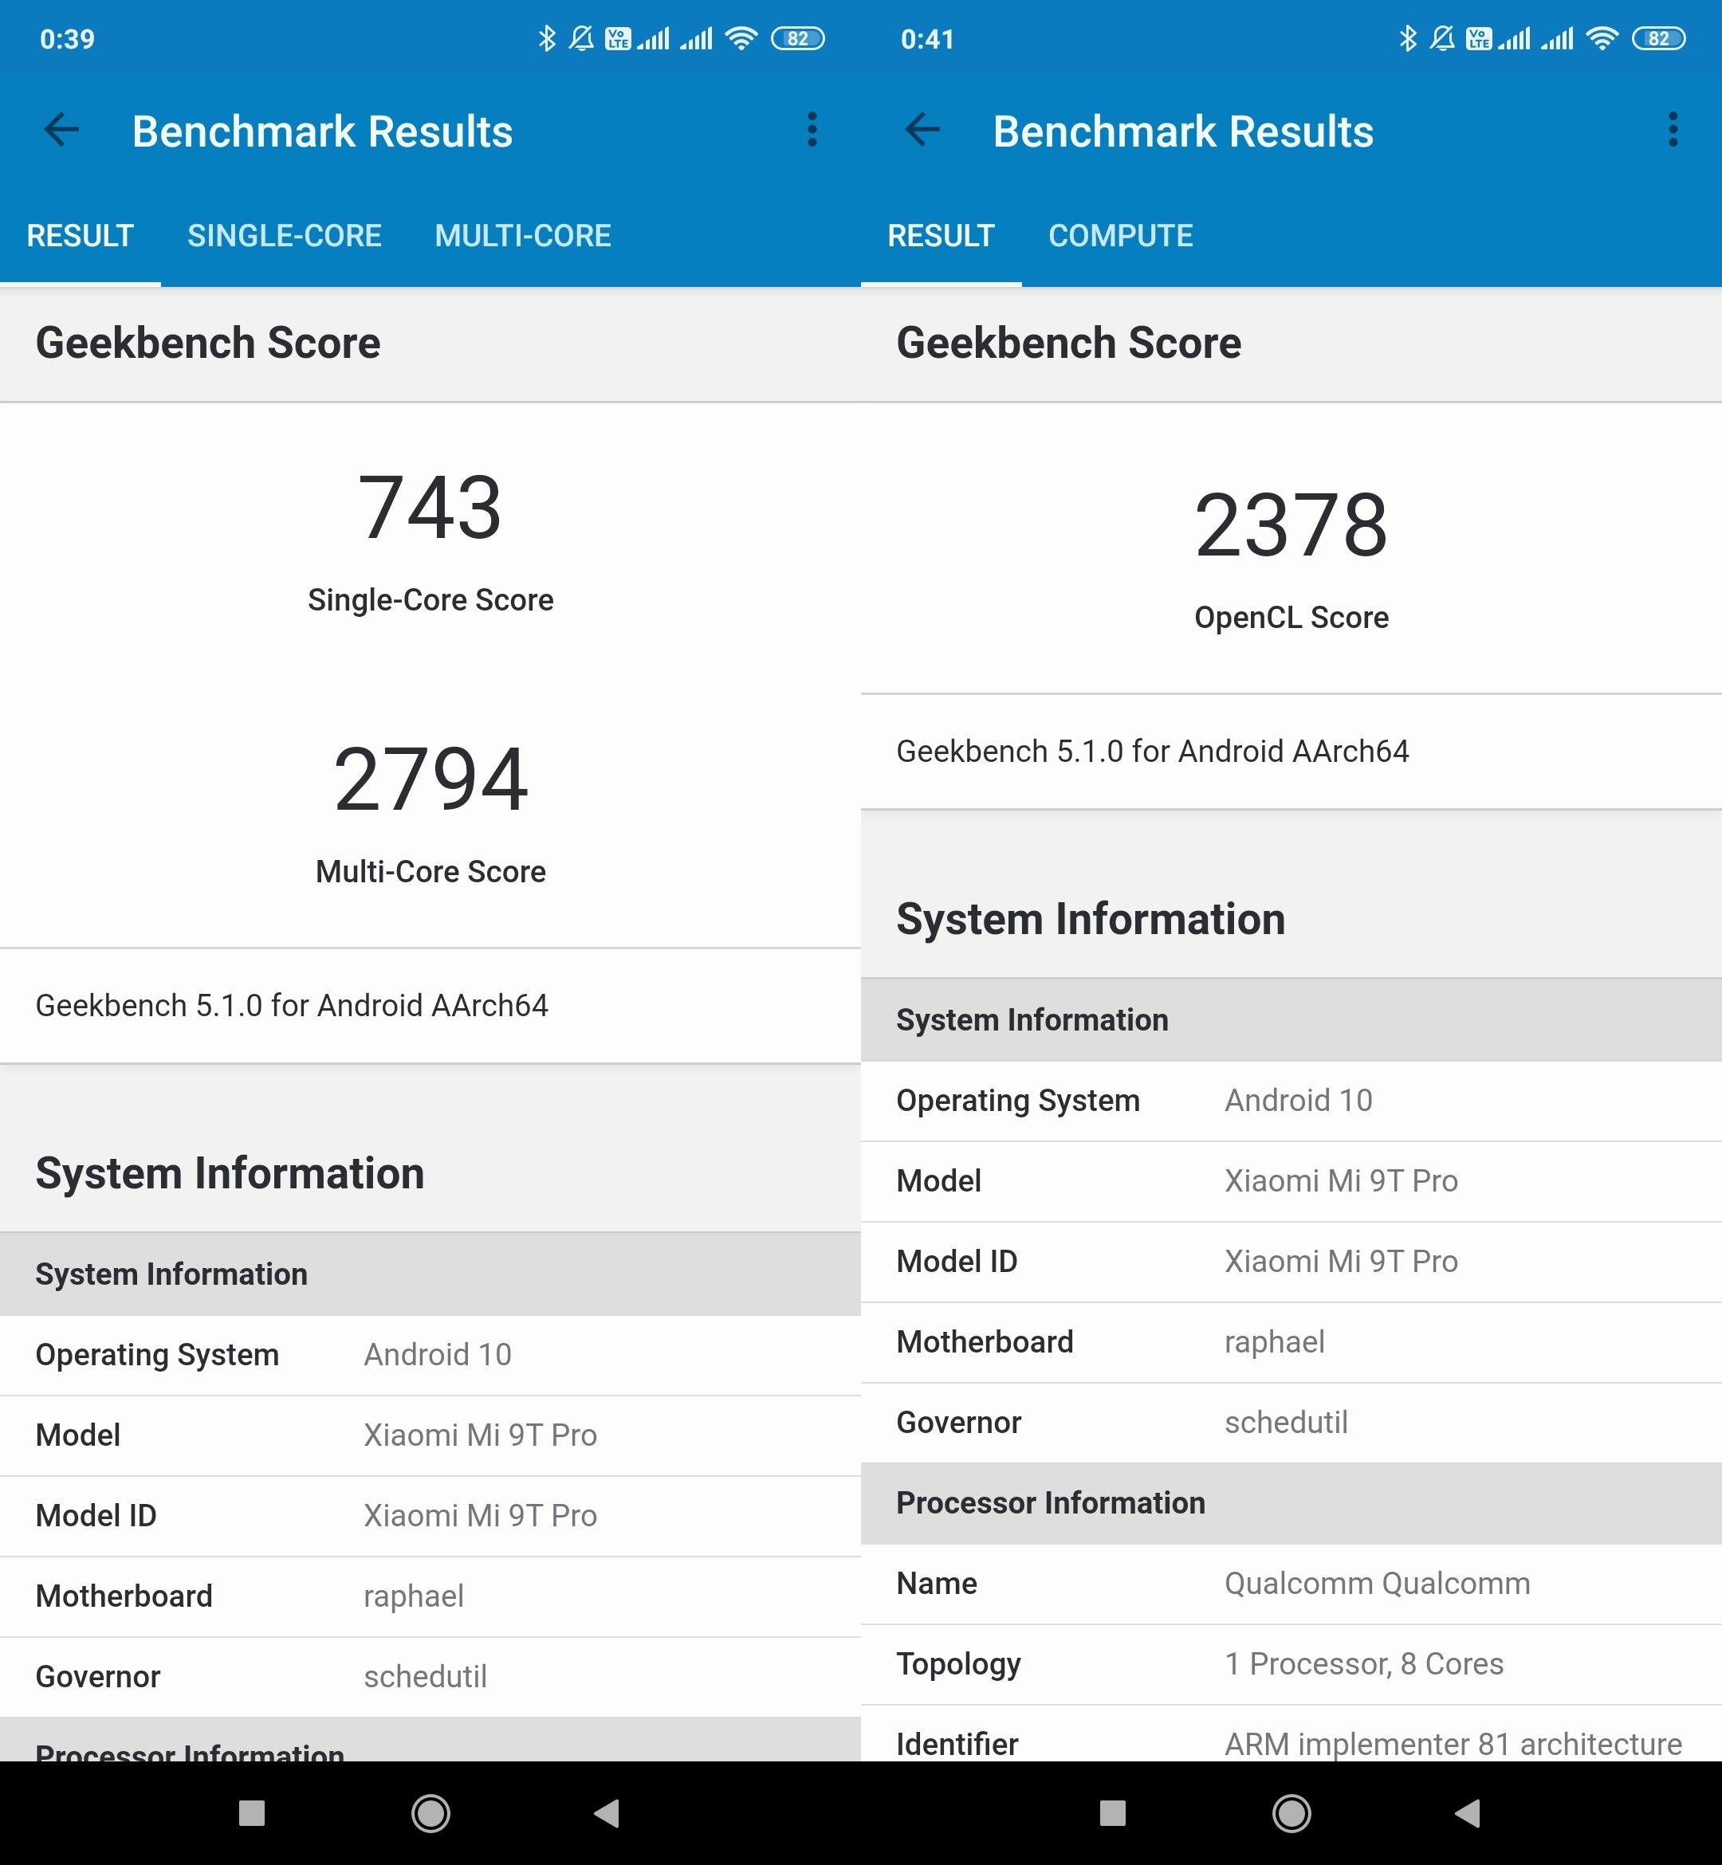The image size is (1722, 1865).
Task: Tap Governor schedutil row on left screen
Action: click(x=430, y=1677)
